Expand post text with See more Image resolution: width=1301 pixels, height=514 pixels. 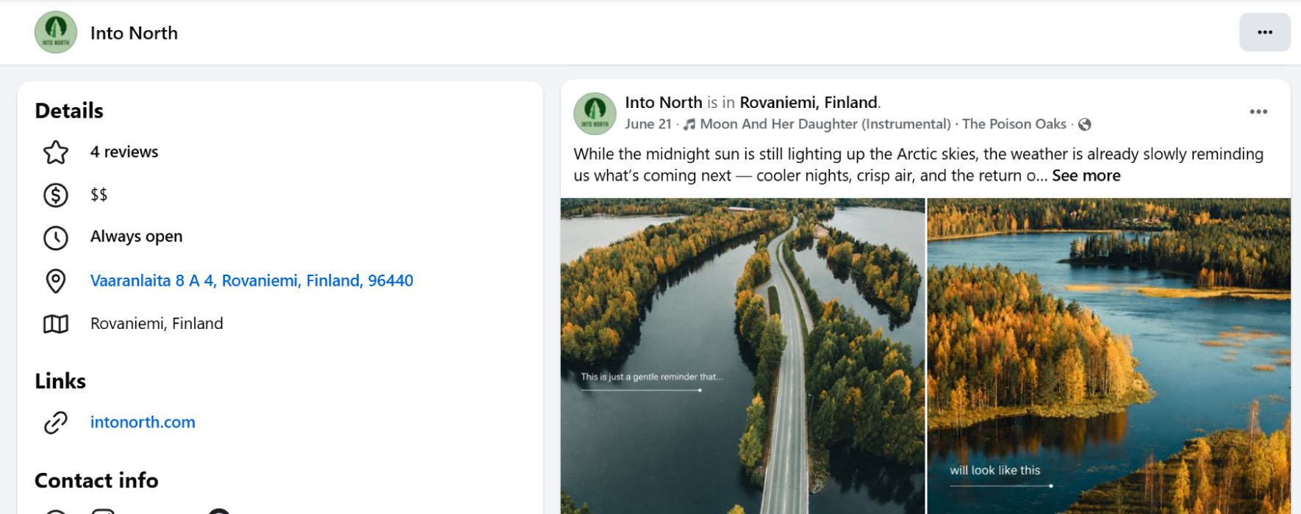(x=1086, y=175)
